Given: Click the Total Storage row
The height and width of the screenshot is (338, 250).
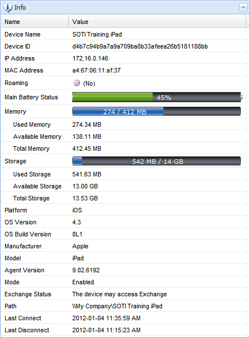Looking at the screenshot, I should pos(124,198).
